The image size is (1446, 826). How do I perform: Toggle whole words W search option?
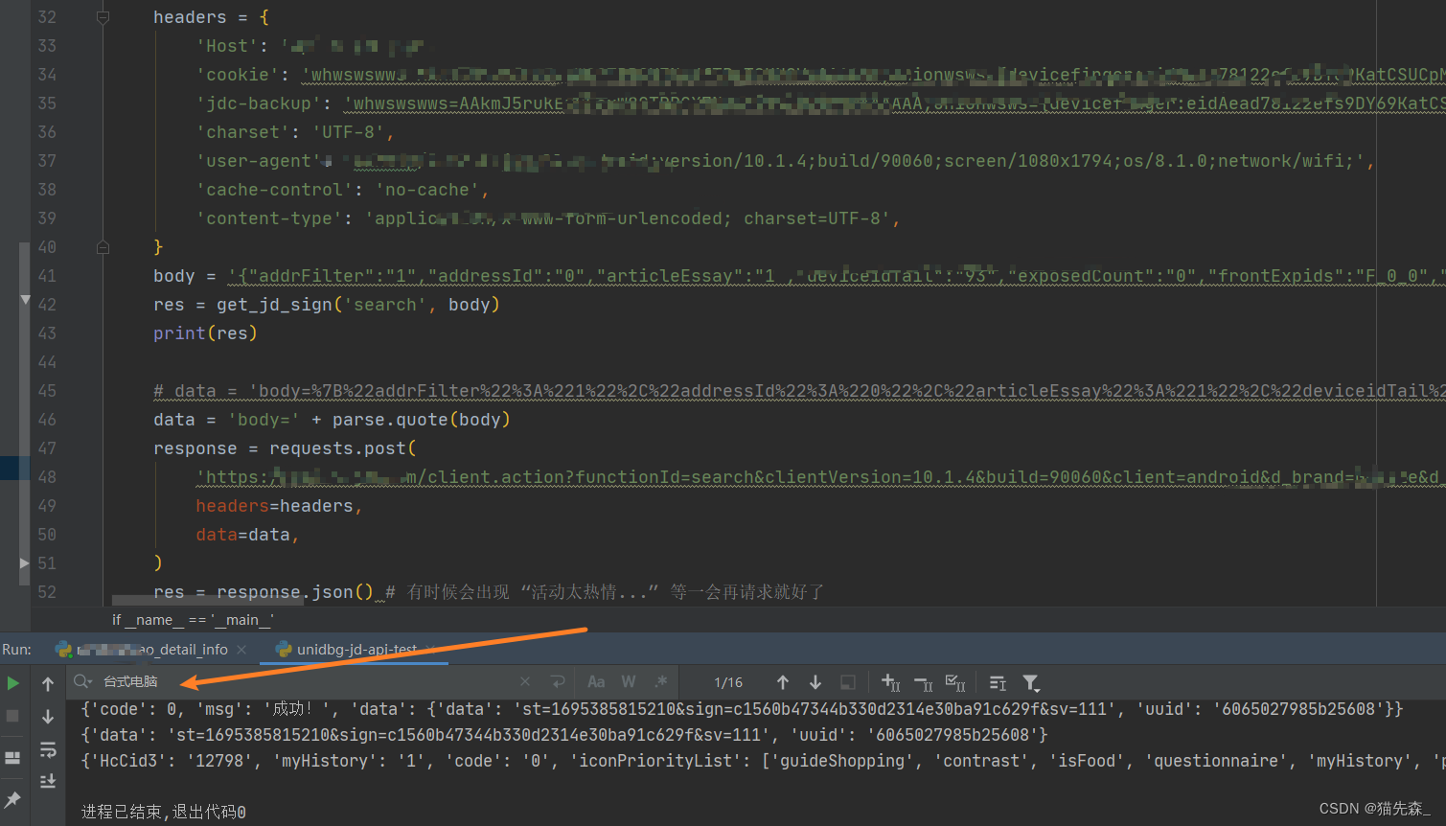(628, 681)
